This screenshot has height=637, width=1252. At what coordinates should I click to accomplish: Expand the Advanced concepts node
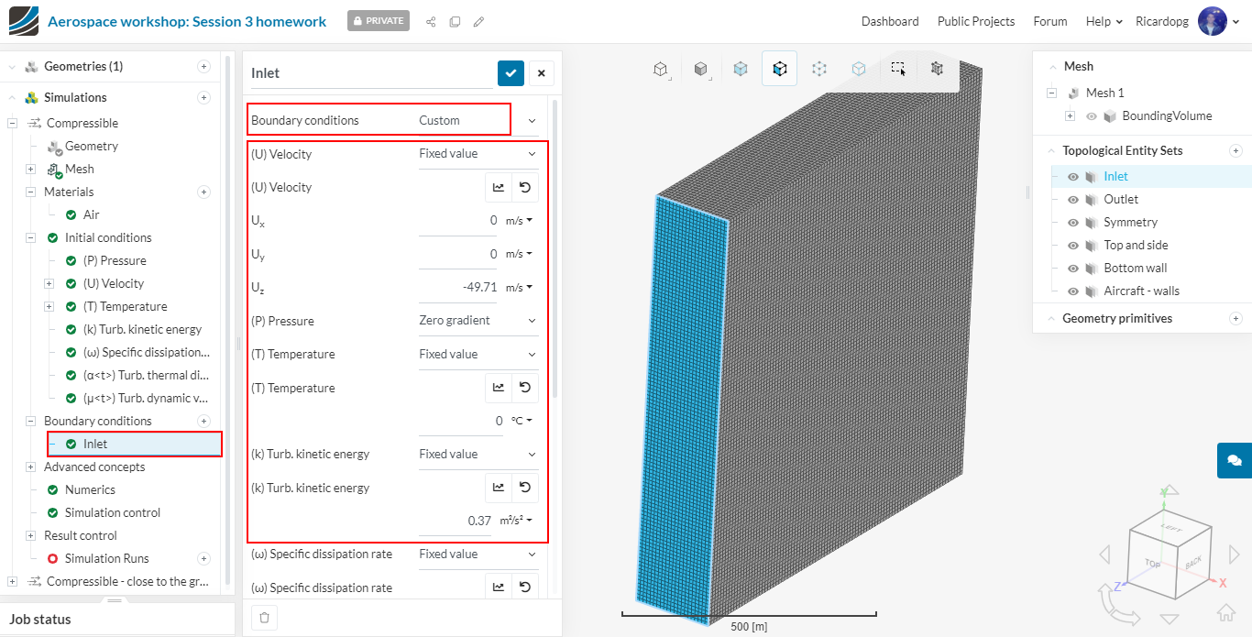[x=30, y=467]
